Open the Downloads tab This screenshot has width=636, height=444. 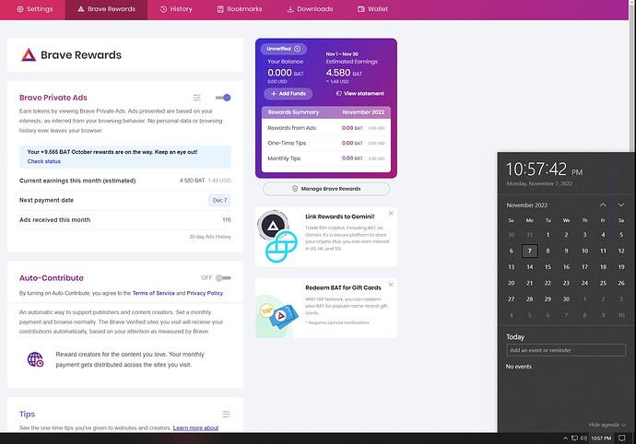tap(310, 9)
